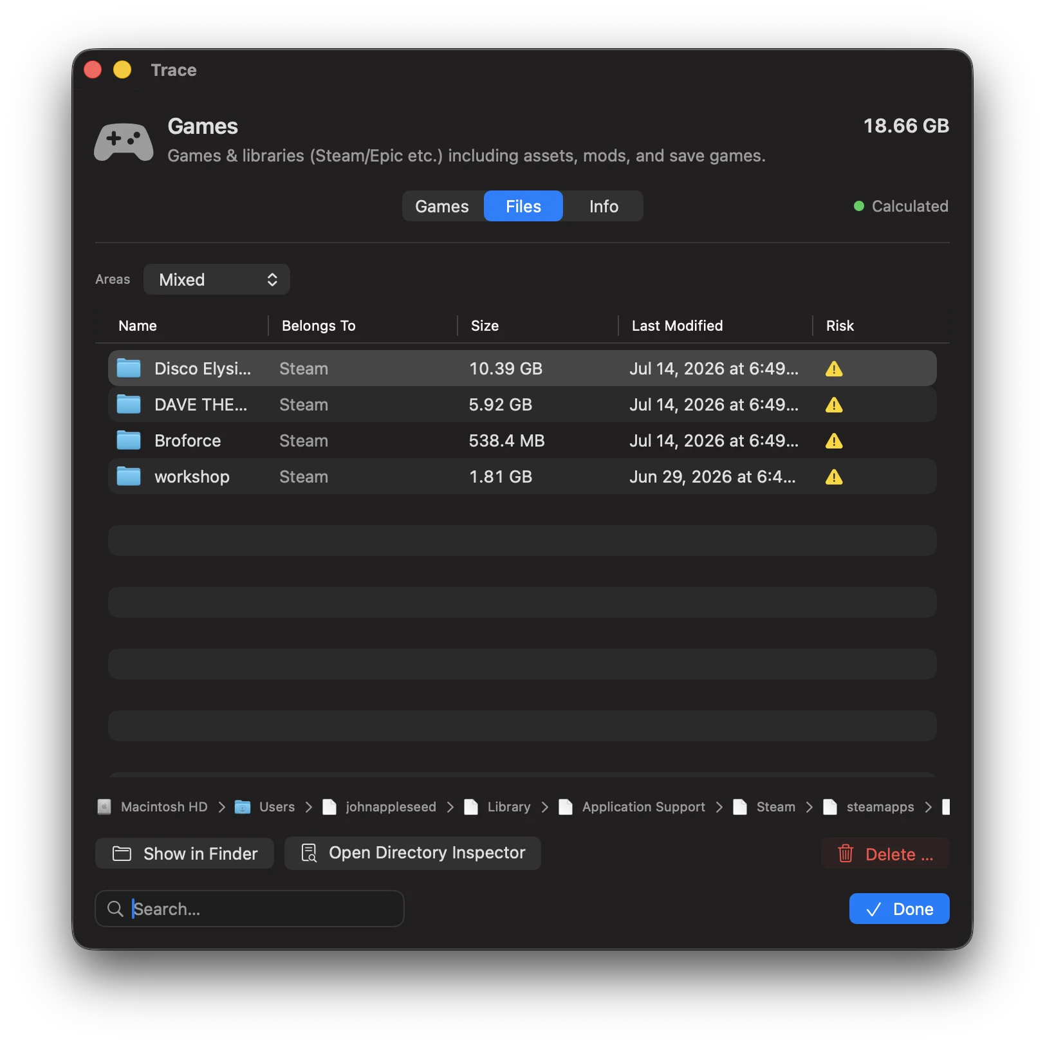The width and height of the screenshot is (1045, 1045).
Task: Click the DAVE THE... folder icon
Action: coord(129,404)
